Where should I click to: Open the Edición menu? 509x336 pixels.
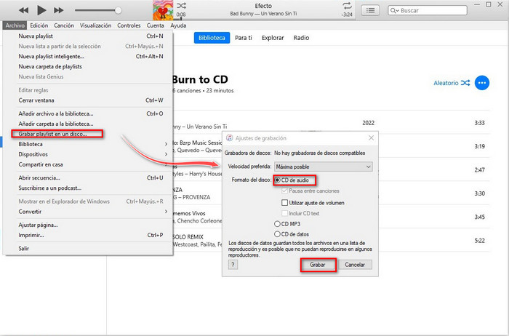pos(39,25)
